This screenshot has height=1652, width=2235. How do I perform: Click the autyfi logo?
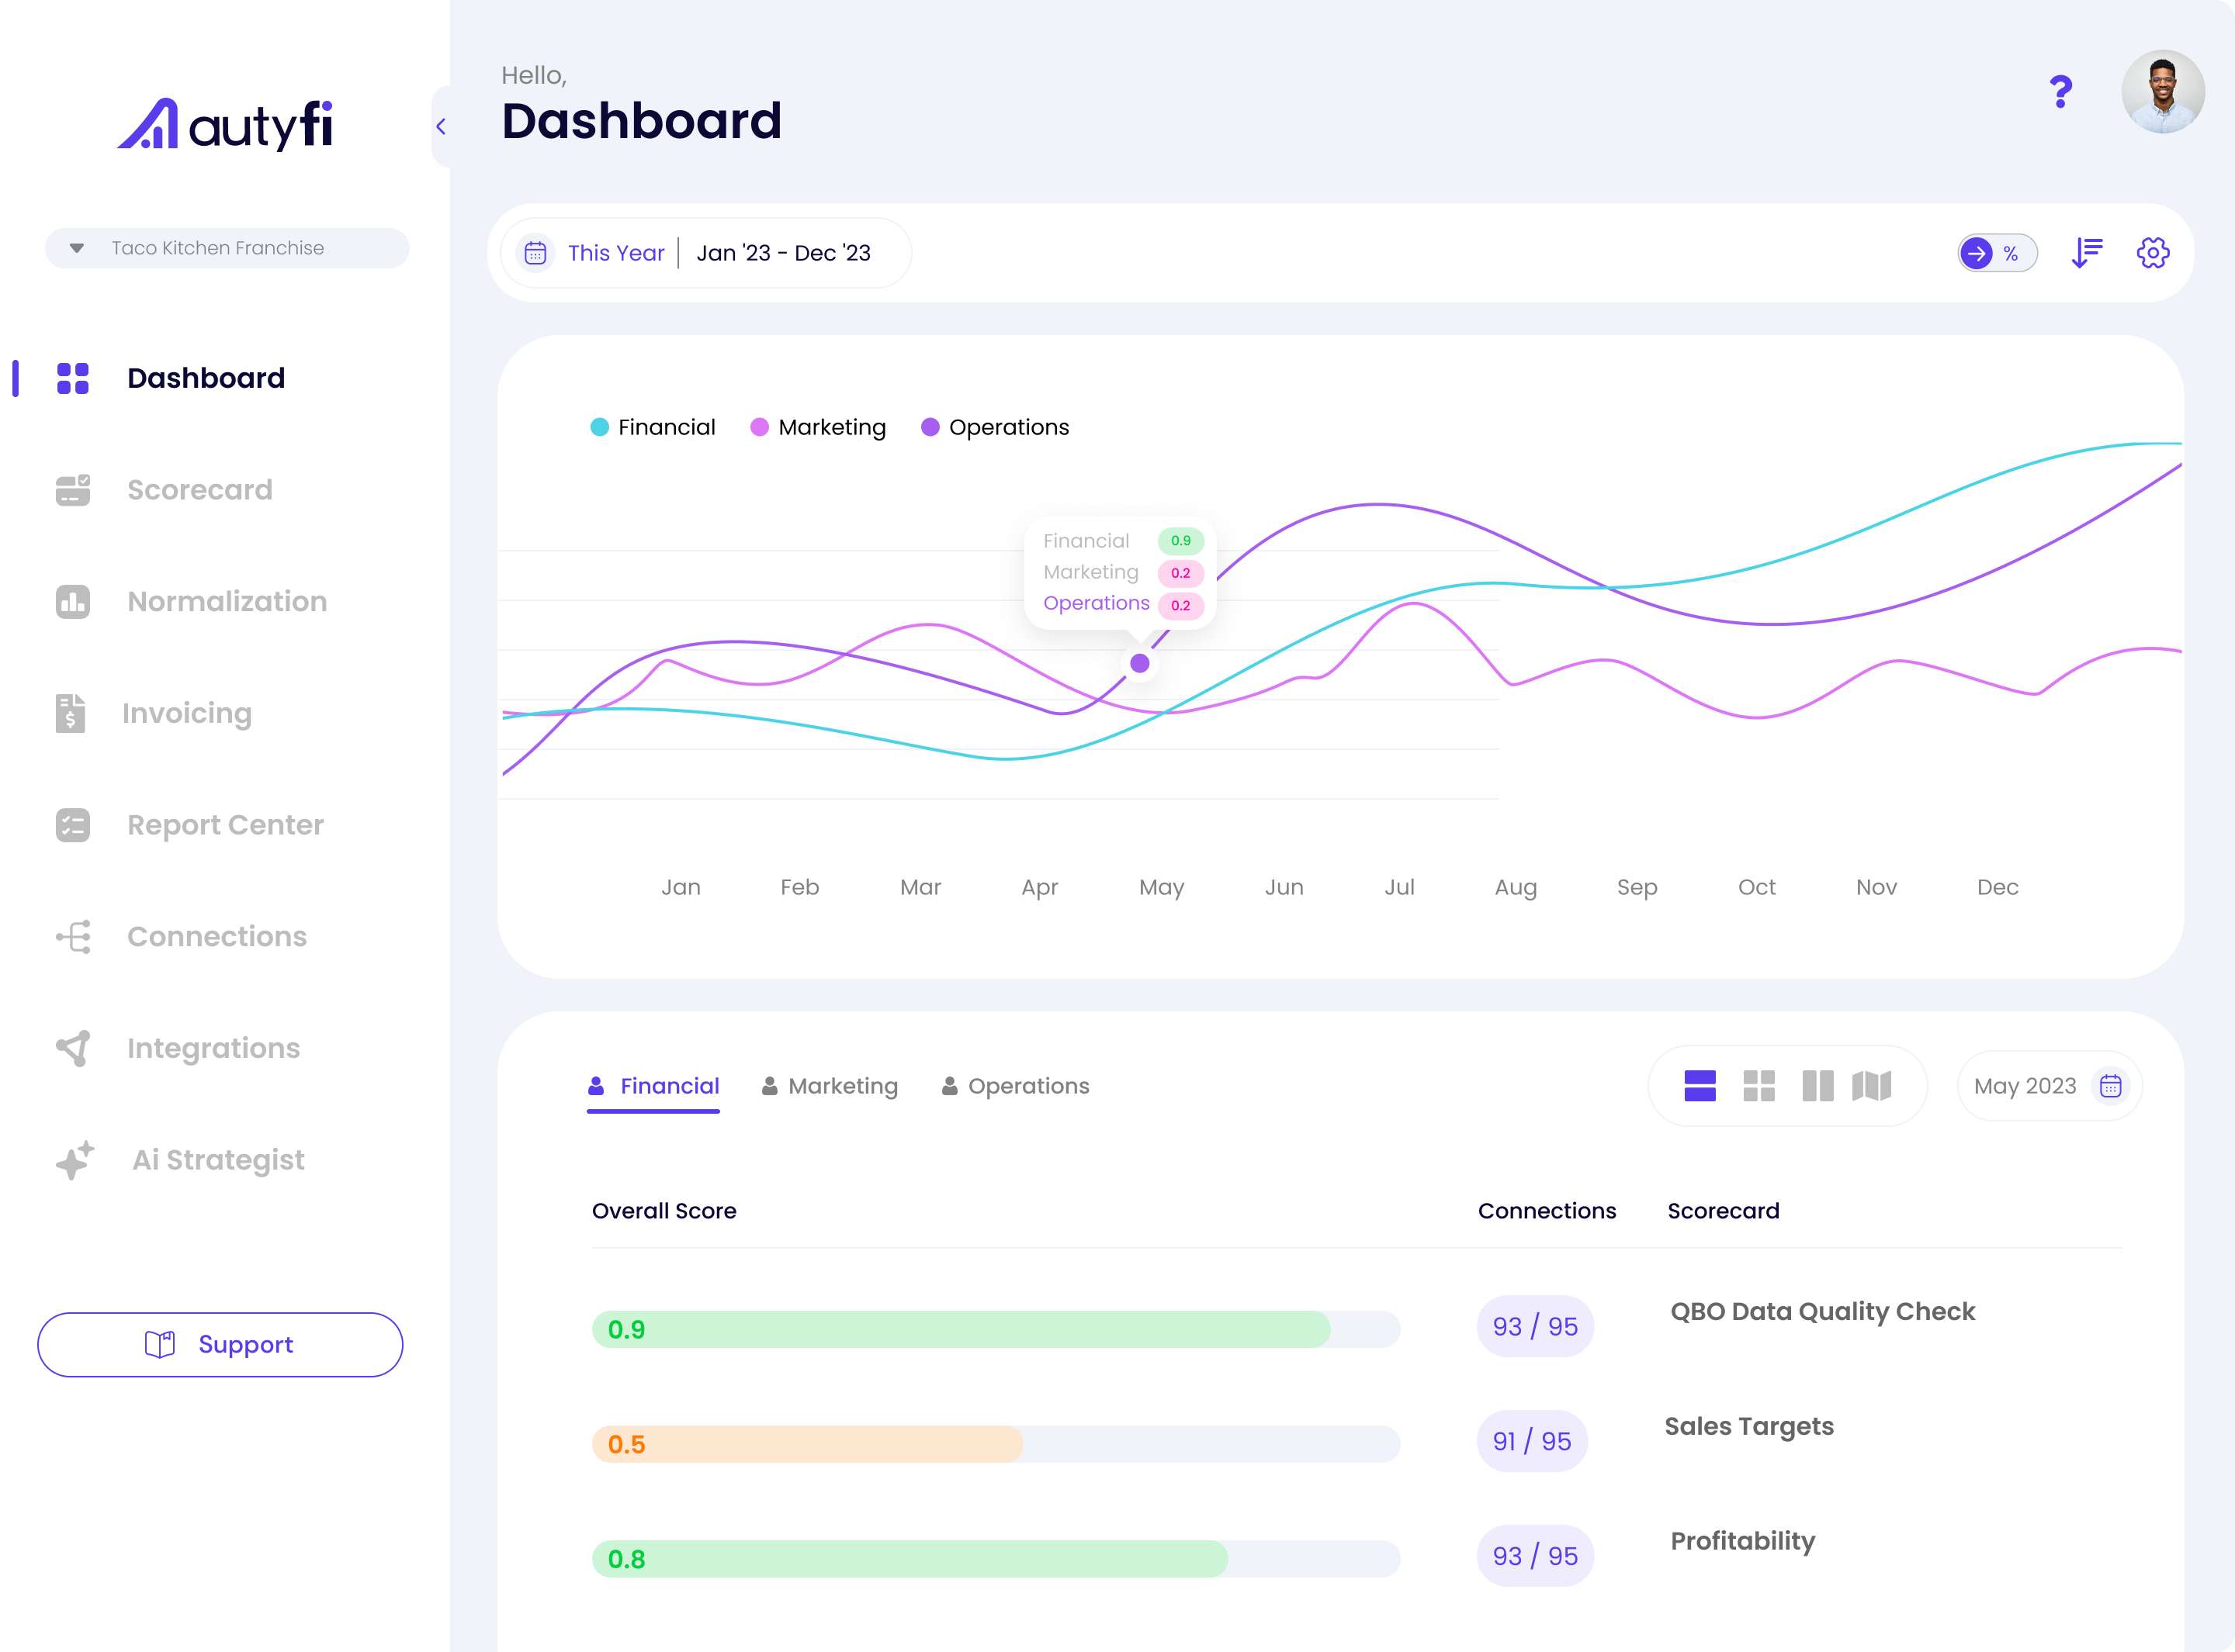tap(225, 125)
